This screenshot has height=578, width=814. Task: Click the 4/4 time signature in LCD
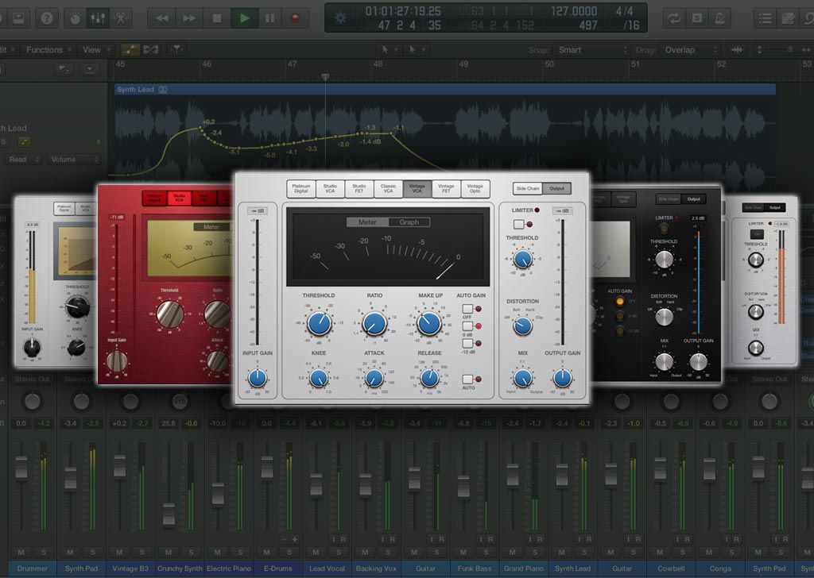click(624, 11)
